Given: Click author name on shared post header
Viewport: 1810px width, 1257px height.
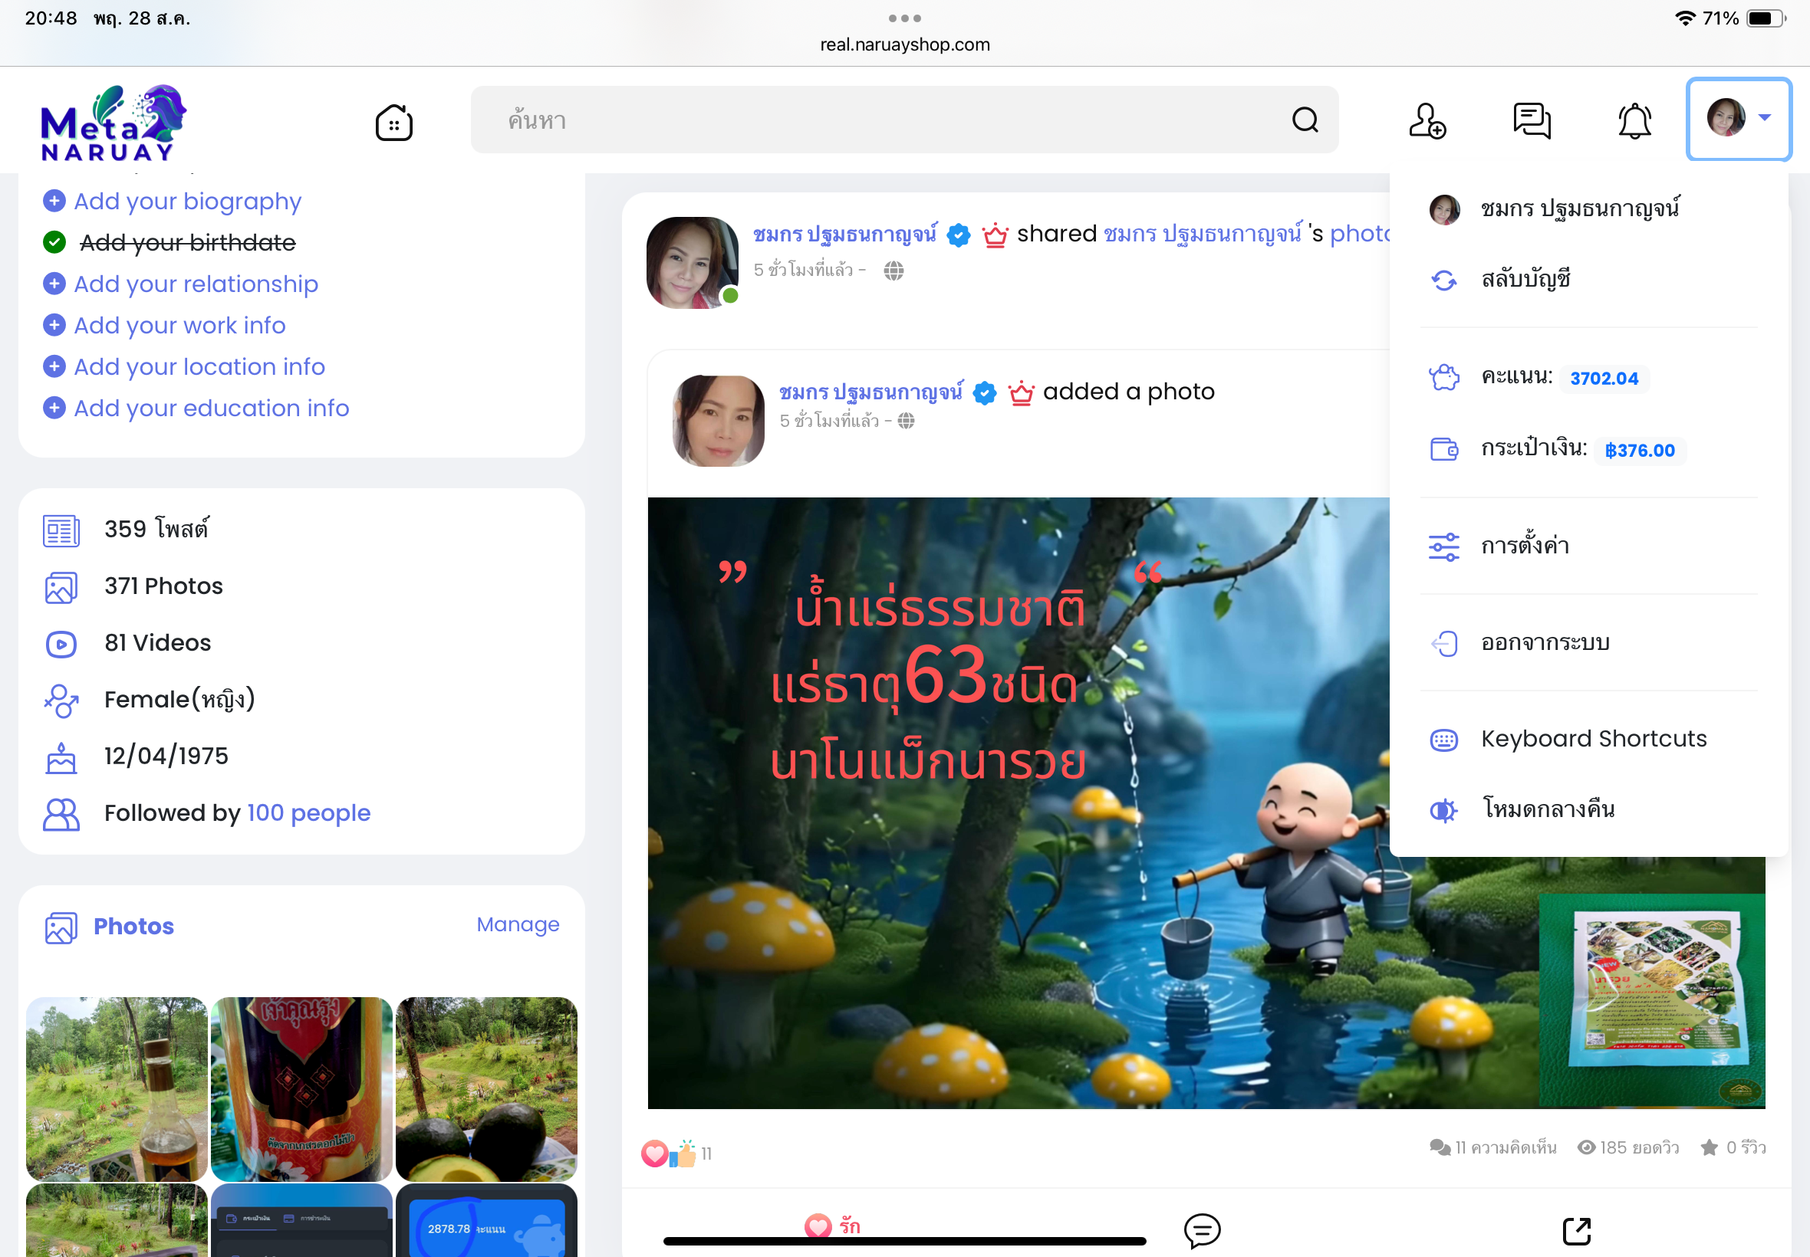Looking at the screenshot, I should click(x=844, y=234).
